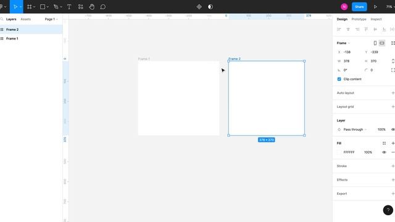
Task: Edit the fill opacity 100% field
Action: [x=368, y=152]
